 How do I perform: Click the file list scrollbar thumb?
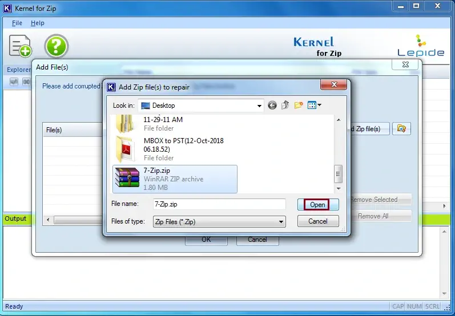[x=338, y=174]
